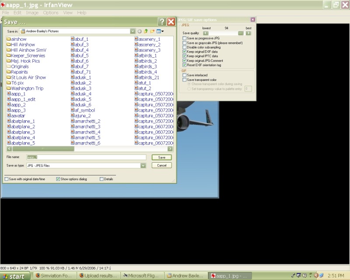Click the Save quality slider thumb
350x280 pixels.
click(x=240, y=33)
